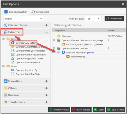The image size is (127, 114).
Task: Select the Media (Media) row
Action: tap(89, 56)
